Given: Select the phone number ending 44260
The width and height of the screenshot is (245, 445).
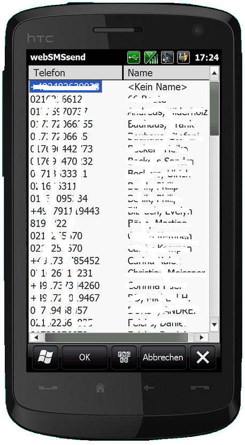Looking at the screenshot, I should coord(65,286).
